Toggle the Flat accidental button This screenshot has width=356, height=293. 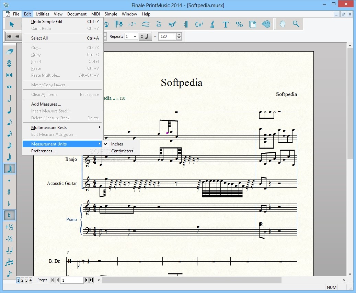pyautogui.click(x=9, y=204)
